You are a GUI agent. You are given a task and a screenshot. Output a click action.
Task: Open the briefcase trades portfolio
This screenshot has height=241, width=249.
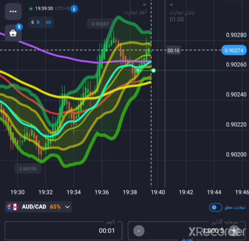click(x=13, y=33)
